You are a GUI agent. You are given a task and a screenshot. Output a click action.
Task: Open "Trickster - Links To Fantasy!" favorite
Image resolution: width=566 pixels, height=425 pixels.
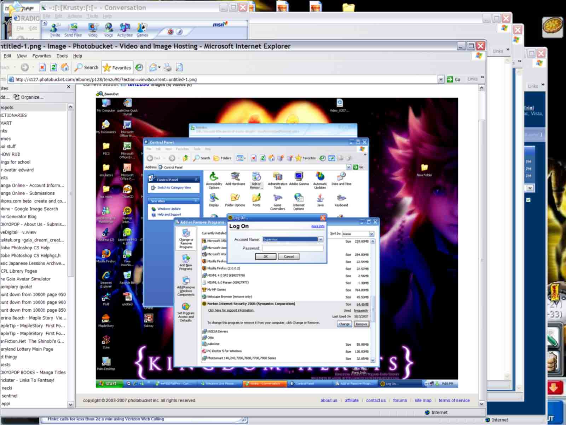[x=27, y=380]
